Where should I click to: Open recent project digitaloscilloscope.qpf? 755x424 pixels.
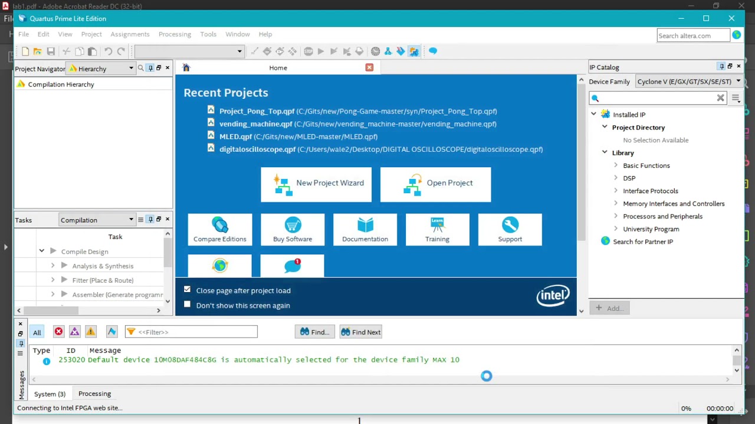tap(381, 150)
